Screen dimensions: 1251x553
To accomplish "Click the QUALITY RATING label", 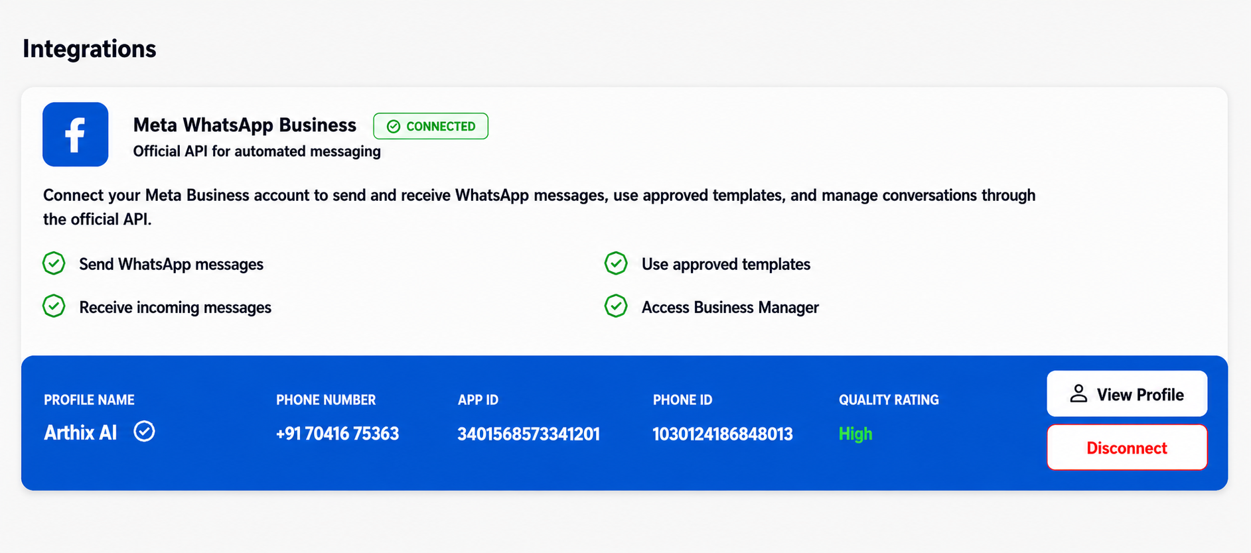I will 889,400.
